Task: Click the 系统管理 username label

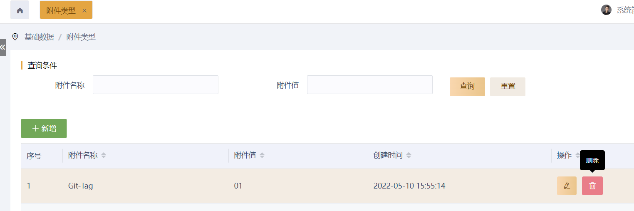Action: point(625,10)
